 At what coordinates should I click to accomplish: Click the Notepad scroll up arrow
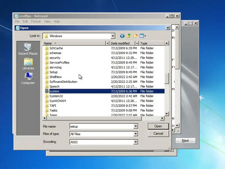coord(177,27)
